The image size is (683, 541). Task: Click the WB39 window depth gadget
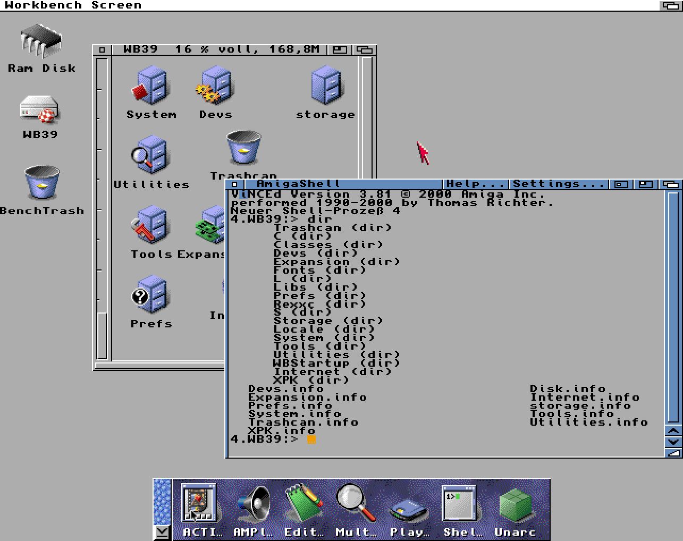click(x=365, y=50)
